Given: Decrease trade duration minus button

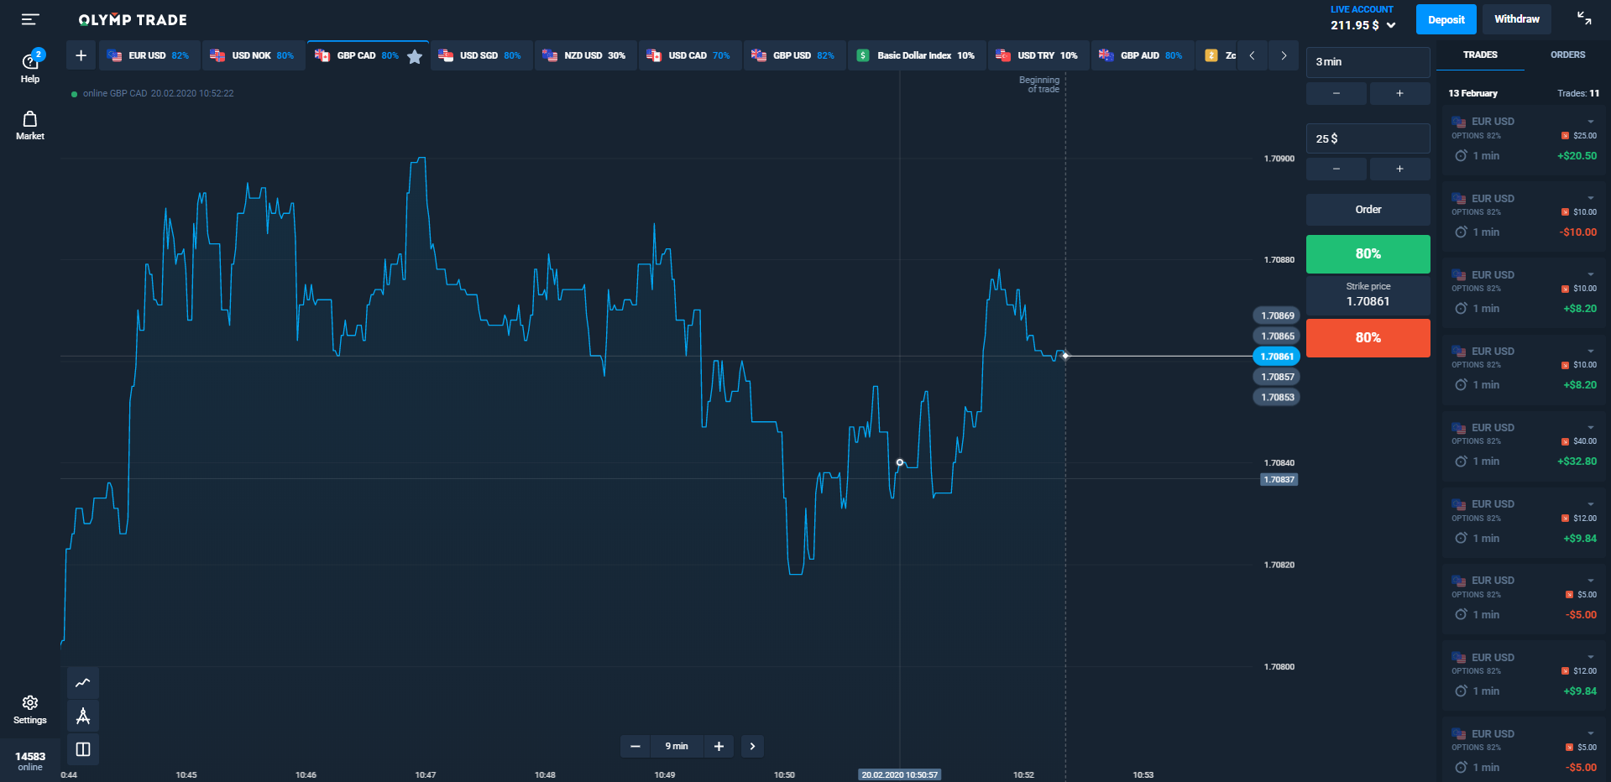Looking at the screenshot, I should pos(1336,93).
